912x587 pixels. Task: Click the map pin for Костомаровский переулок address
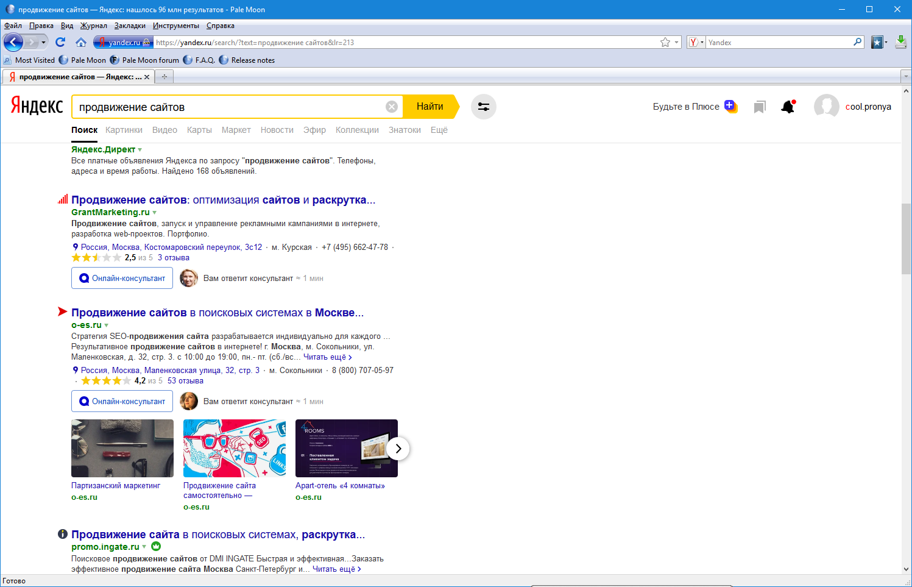click(x=76, y=247)
